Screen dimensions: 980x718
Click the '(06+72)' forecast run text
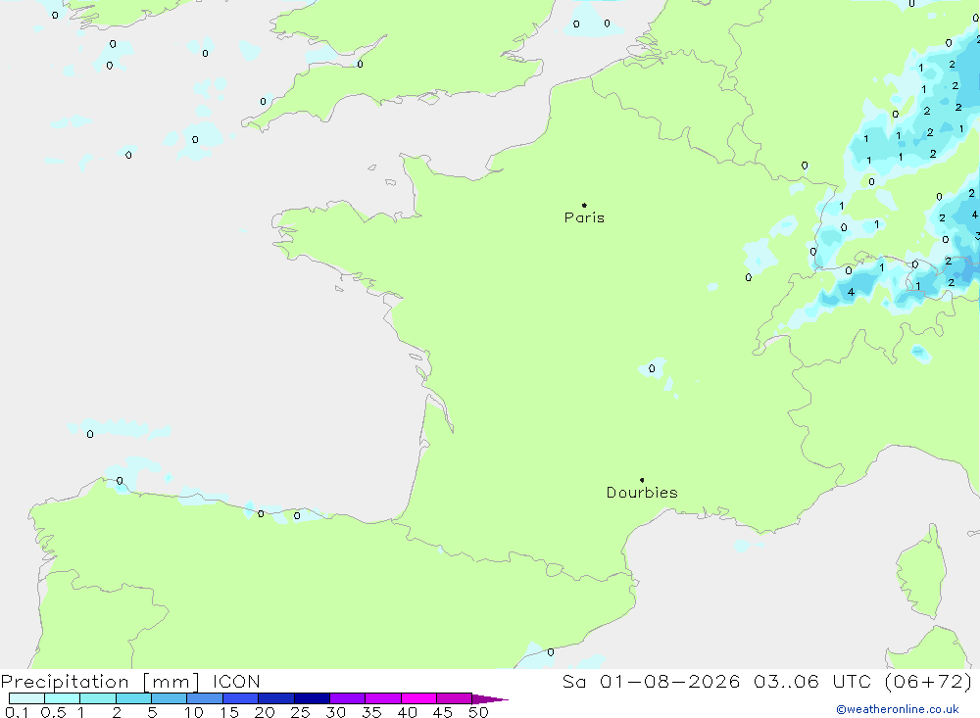pos(929,681)
